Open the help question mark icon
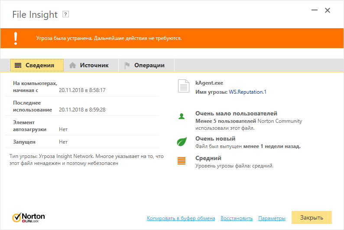344x230 pixels. pyautogui.click(x=65, y=14)
